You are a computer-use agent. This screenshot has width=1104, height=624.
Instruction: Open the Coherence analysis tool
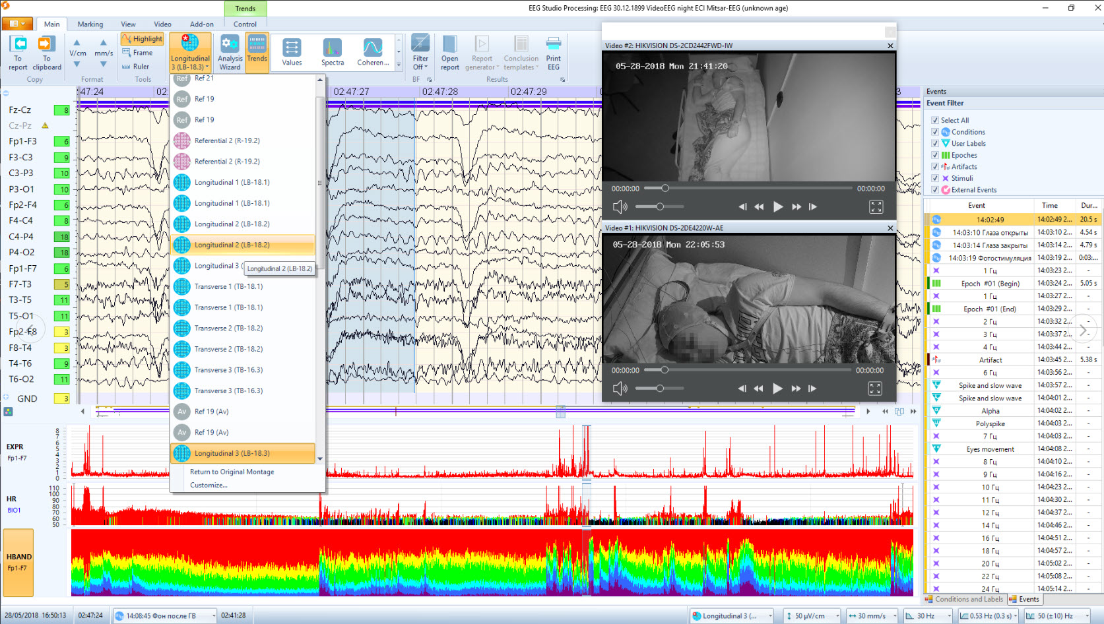373,48
